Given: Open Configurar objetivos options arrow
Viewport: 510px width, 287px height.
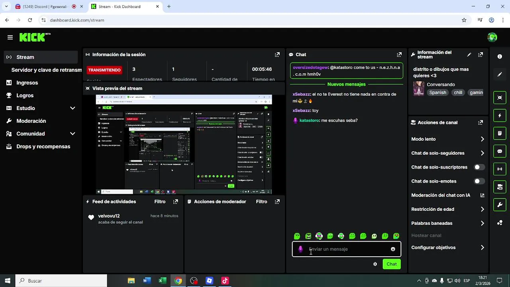Looking at the screenshot, I should [482, 248].
